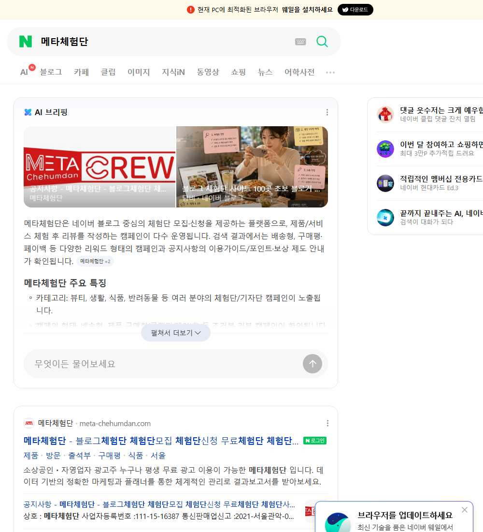Open the 검색이 대화가 되다 text
The height and width of the screenshot is (532, 483).
click(x=426, y=222)
